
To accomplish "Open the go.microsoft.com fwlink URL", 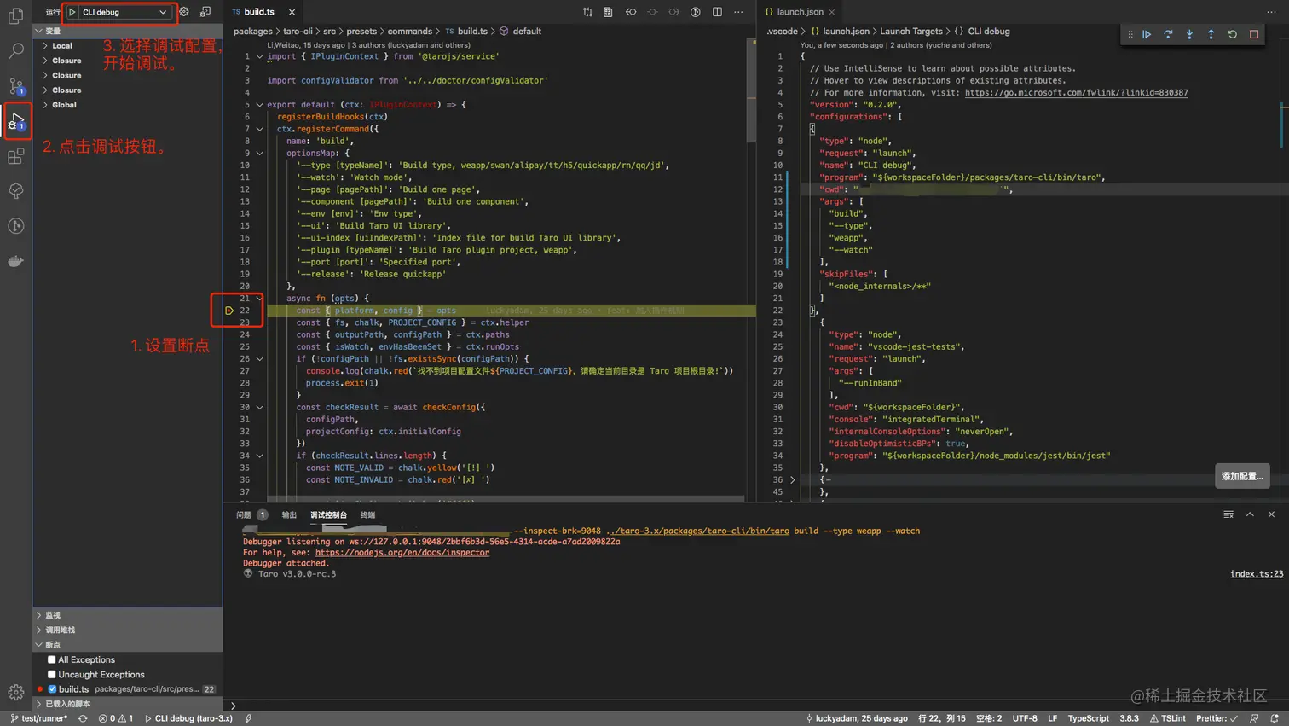I will pos(1076,92).
